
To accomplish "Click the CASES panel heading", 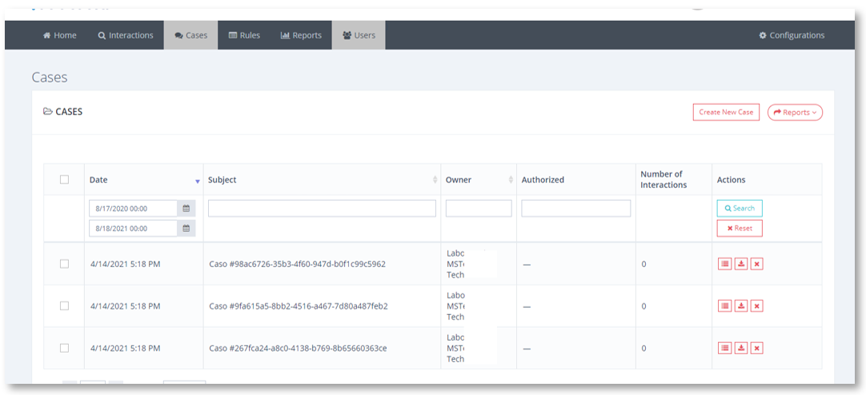I will pyautogui.click(x=62, y=112).
